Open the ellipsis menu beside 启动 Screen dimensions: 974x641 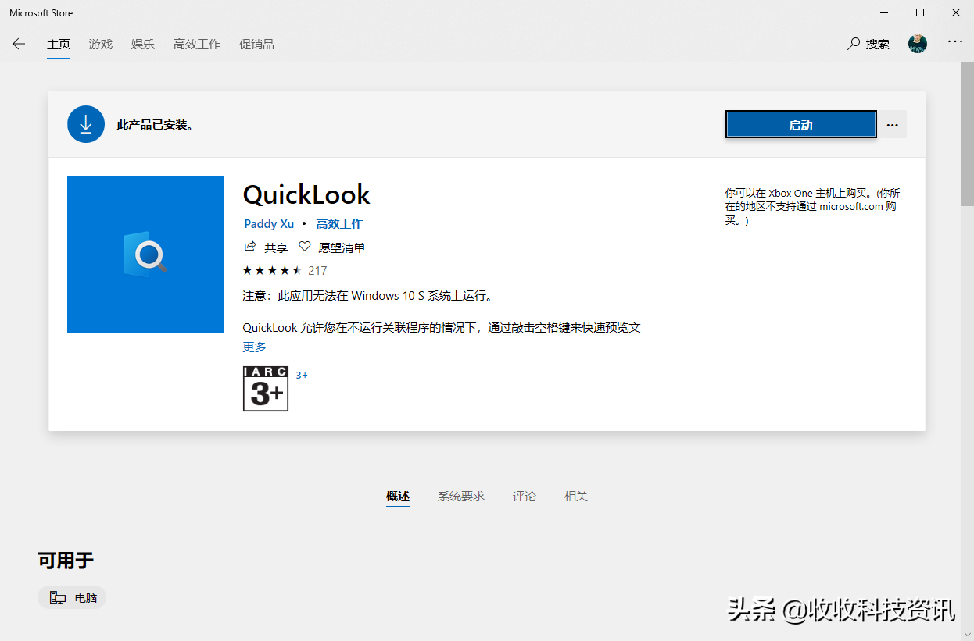click(893, 125)
